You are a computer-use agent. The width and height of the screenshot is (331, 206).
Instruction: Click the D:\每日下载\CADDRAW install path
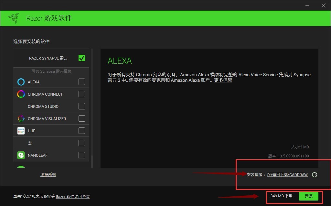(287, 175)
